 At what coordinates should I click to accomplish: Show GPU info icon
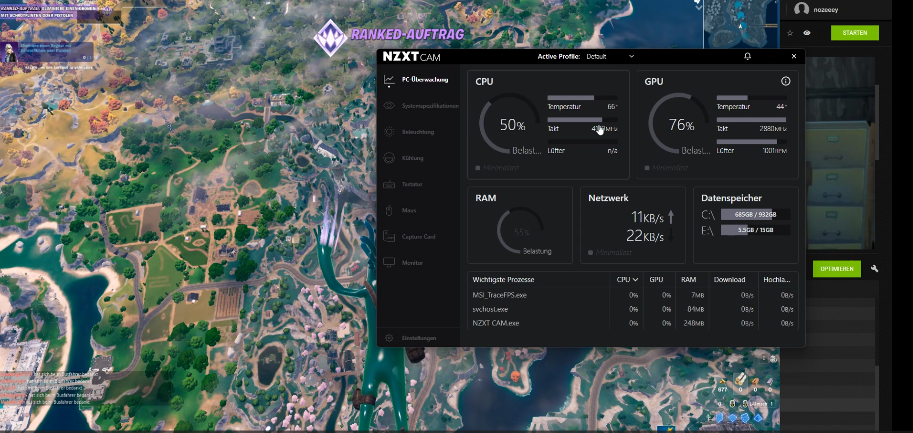pyautogui.click(x=785, y=81)
